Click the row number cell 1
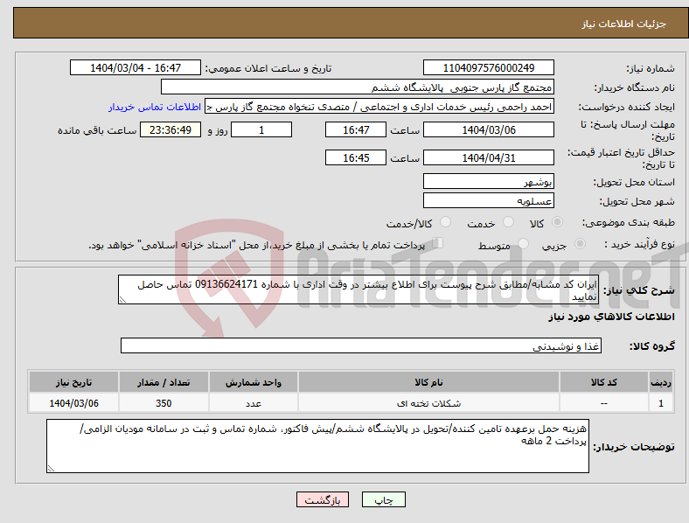This screenshot has width=689, height=523. [660, 403]
